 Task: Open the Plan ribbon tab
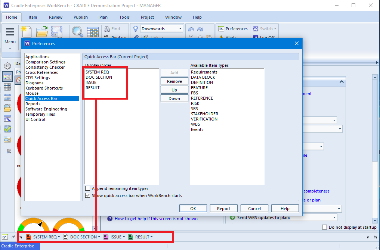pos(103,17)
